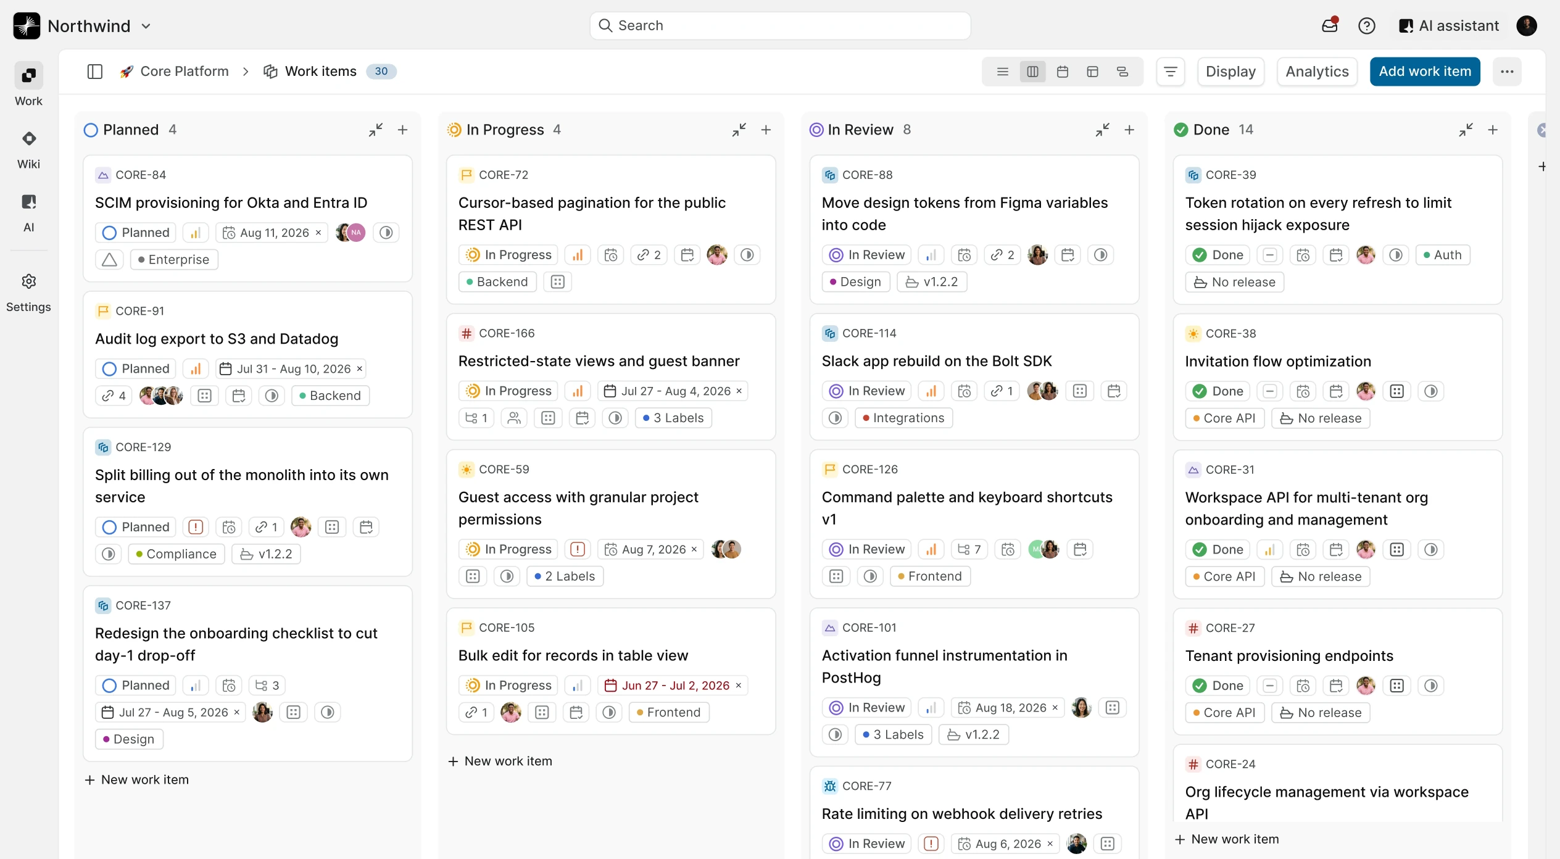
Task: Open the filters icon button
Action: click(x=1171, y=72)
